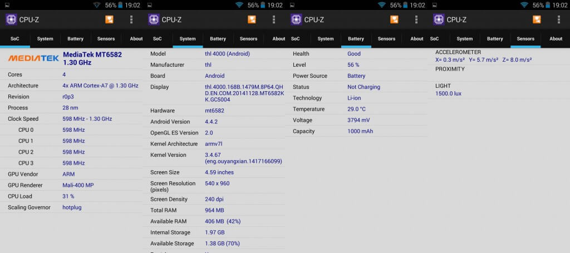Viewport: 570px width, 253px height.
Task: Switch to the Sensors tab in the battery Health screen
Action: pos(386,39)
